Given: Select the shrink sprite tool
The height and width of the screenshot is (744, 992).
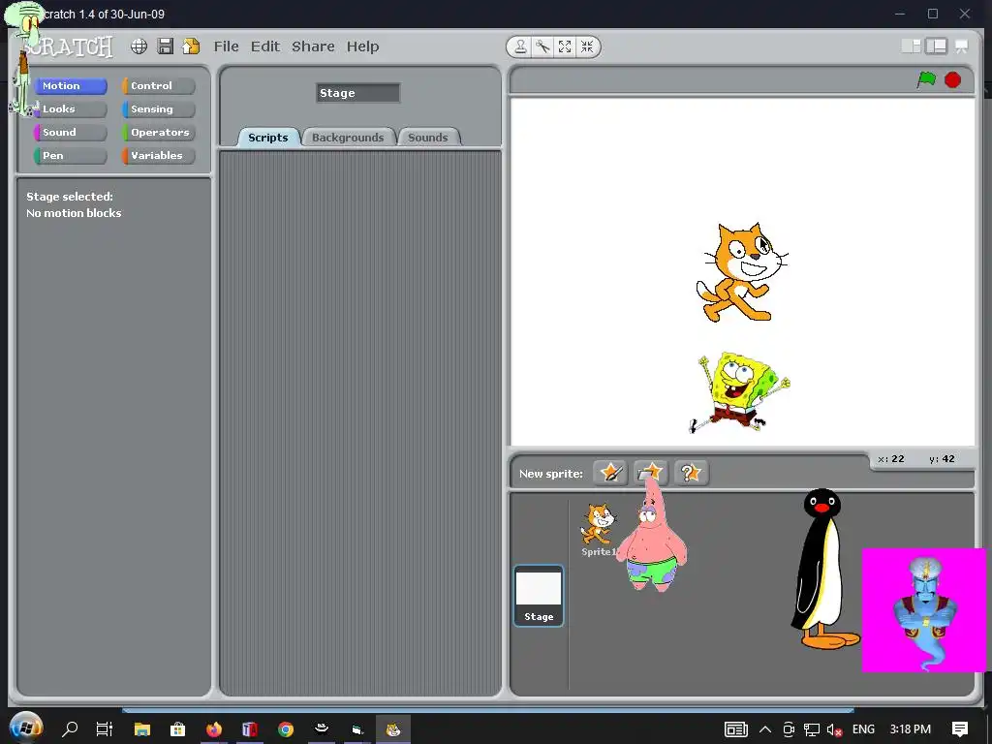Looking at the screenshot, I should 587,46.
